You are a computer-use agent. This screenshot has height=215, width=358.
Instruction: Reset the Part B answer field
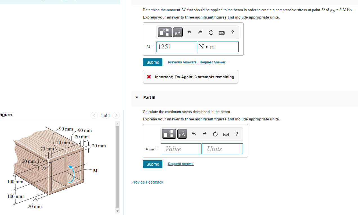[x=215, y=134]
